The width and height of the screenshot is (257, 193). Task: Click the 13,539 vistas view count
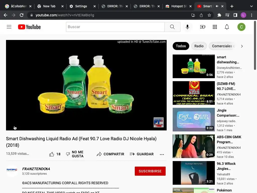(17, 154)
